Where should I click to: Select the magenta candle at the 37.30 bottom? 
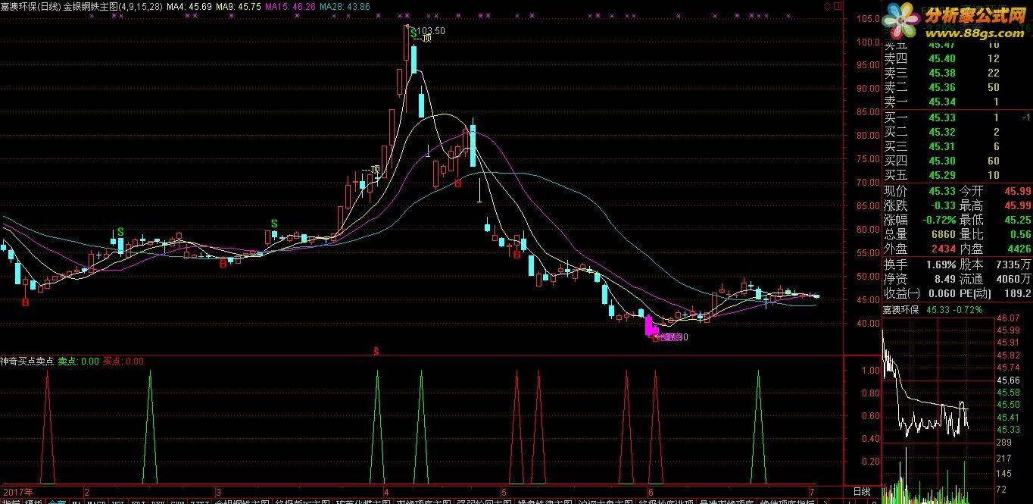(x=648, y=325)
